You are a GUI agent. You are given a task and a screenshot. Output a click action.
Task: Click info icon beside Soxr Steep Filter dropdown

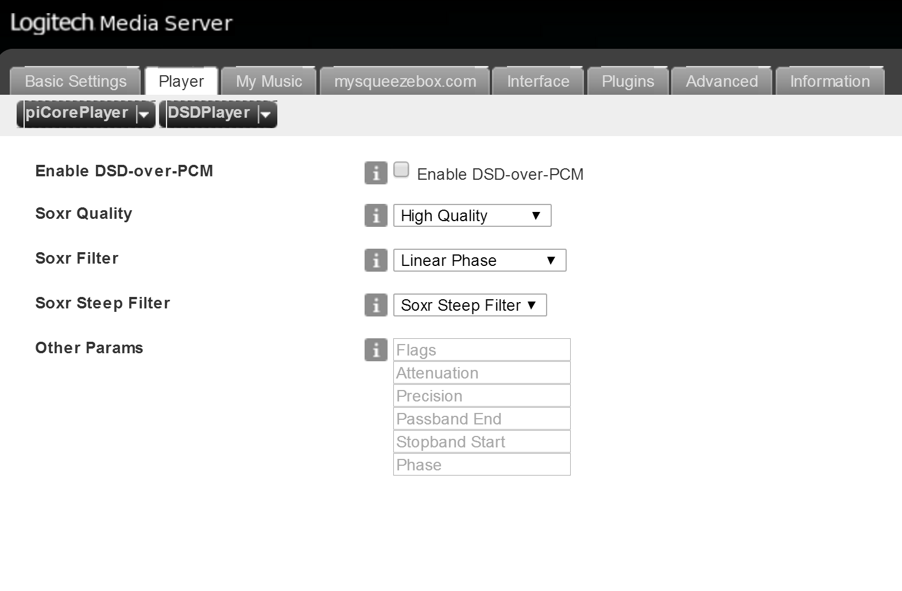(376, 305)
